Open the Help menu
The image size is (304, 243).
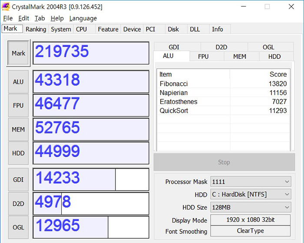coord(57,18)
